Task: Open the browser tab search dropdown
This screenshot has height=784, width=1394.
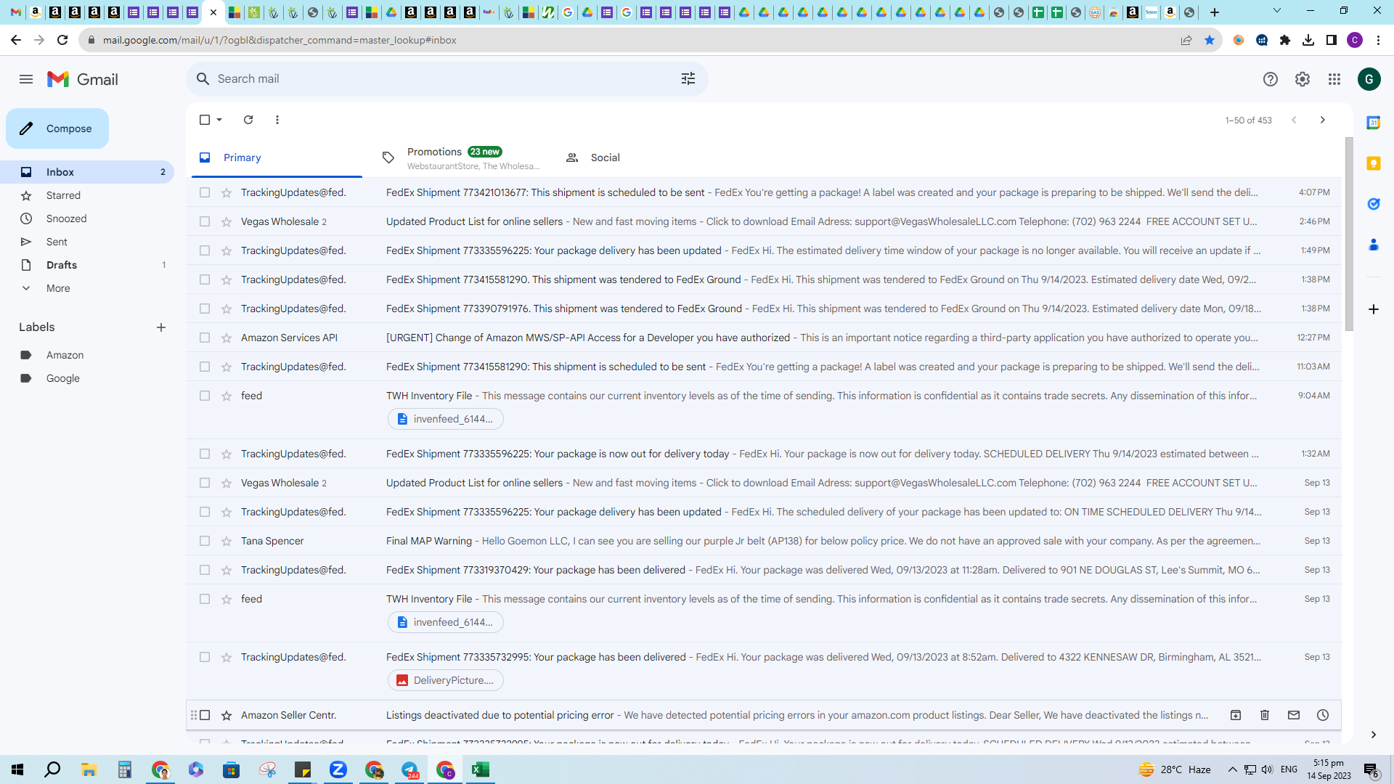Action: [1277, 11]
